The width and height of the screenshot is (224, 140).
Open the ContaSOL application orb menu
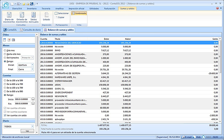(x=6, y=5)
